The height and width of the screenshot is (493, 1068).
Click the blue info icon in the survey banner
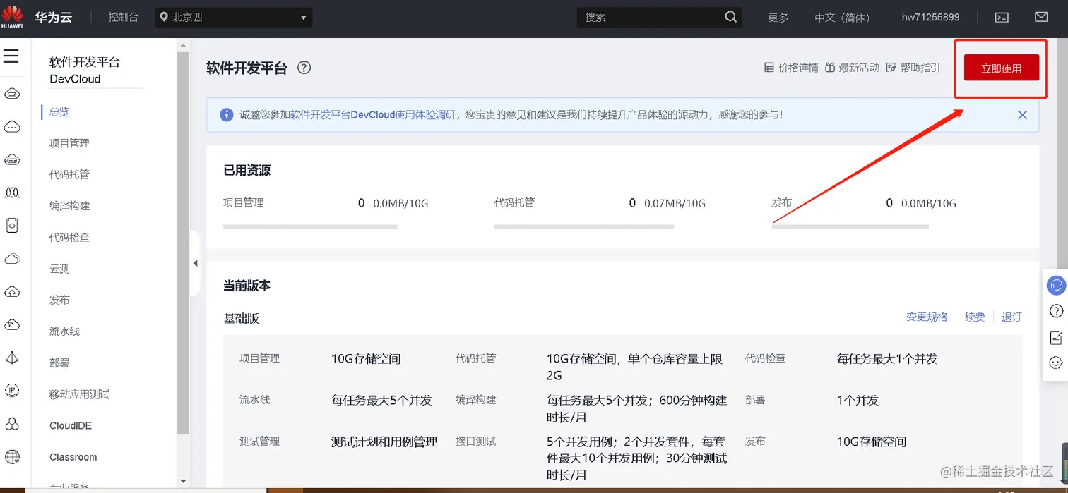[x=227, y=115]
